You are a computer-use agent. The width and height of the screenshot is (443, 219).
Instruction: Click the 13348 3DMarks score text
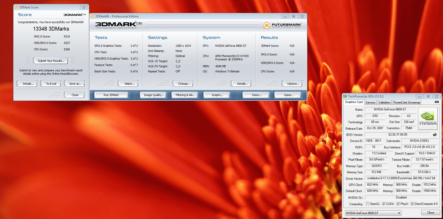51,29
